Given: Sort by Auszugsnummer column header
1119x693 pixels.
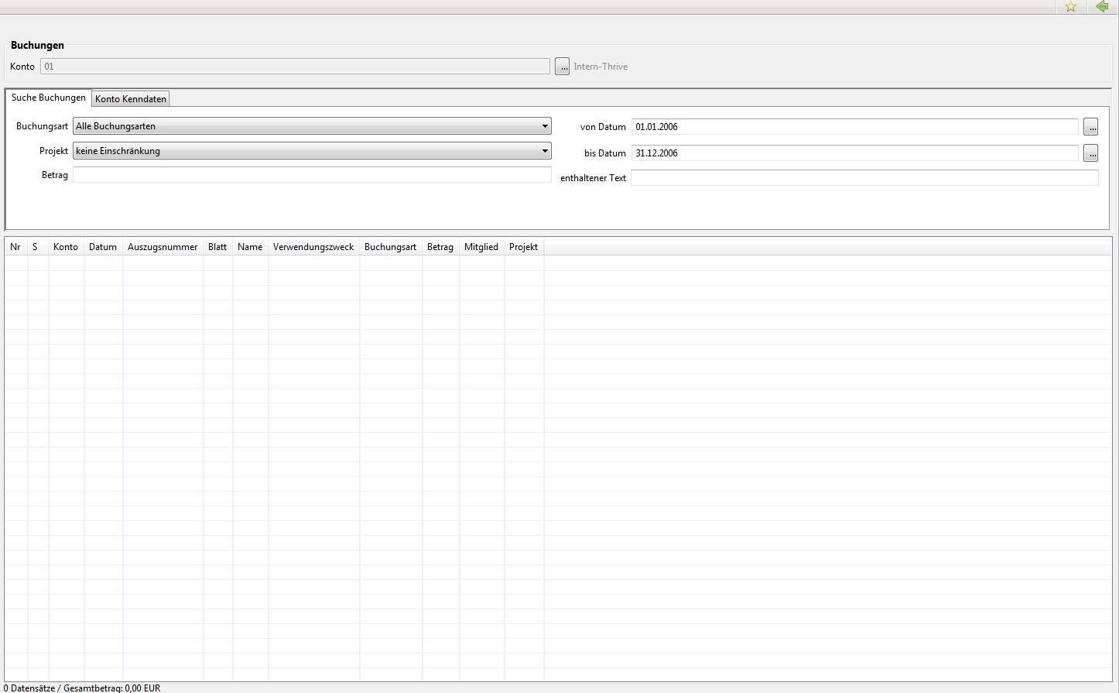Looking at the screenshot, I should [x=163, y=247].
